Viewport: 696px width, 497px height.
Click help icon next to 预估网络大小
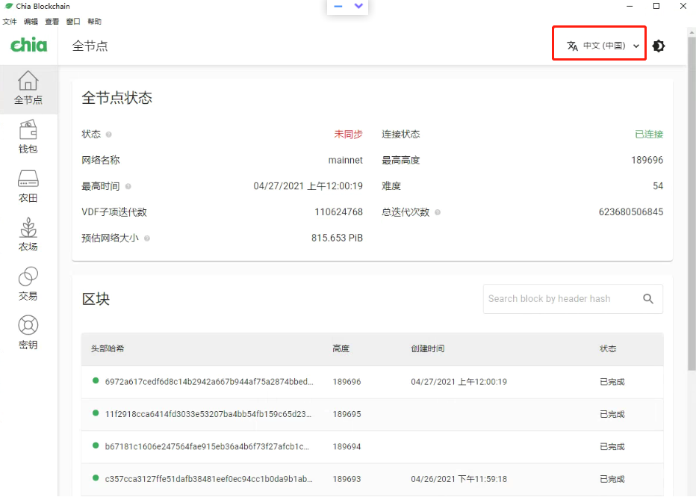tap(147, 238)
